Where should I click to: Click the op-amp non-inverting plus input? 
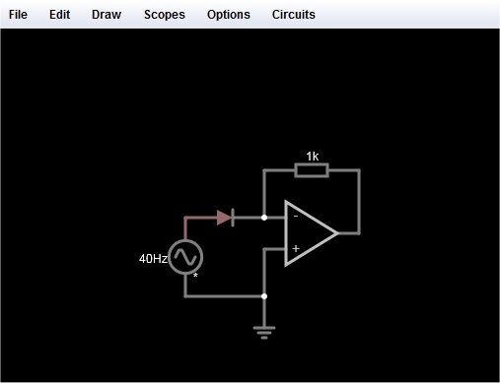pyautogui.click(x=296, y=248)
